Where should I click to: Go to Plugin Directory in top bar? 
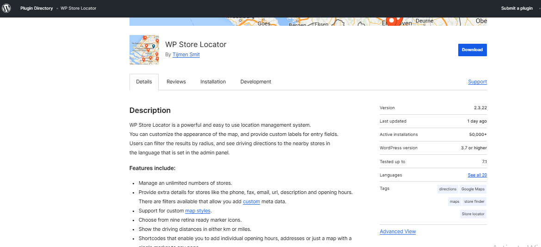click(37, 8)
